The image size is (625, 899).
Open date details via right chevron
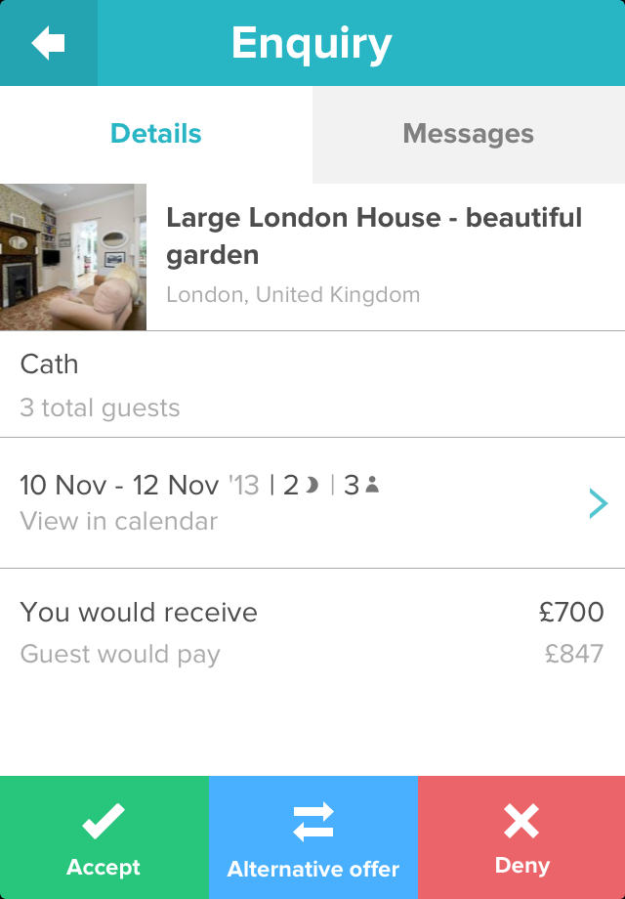click(598, 503)
